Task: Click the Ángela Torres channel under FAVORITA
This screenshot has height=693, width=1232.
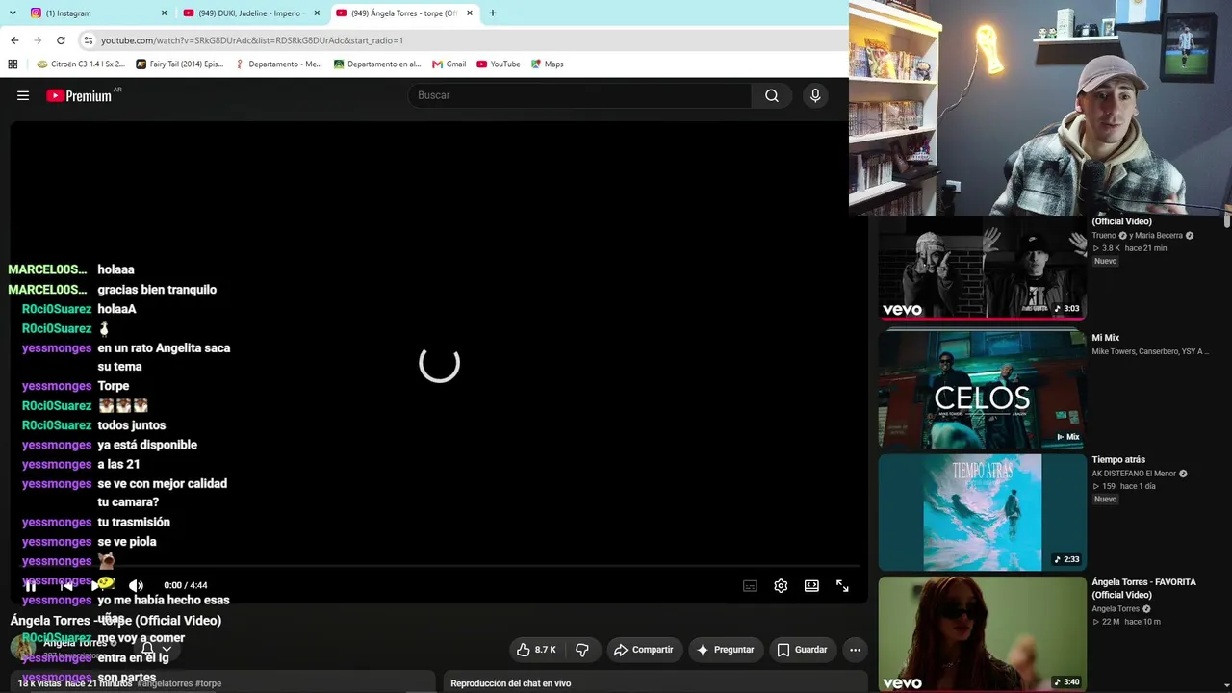Action: [x=1116, y=609]
